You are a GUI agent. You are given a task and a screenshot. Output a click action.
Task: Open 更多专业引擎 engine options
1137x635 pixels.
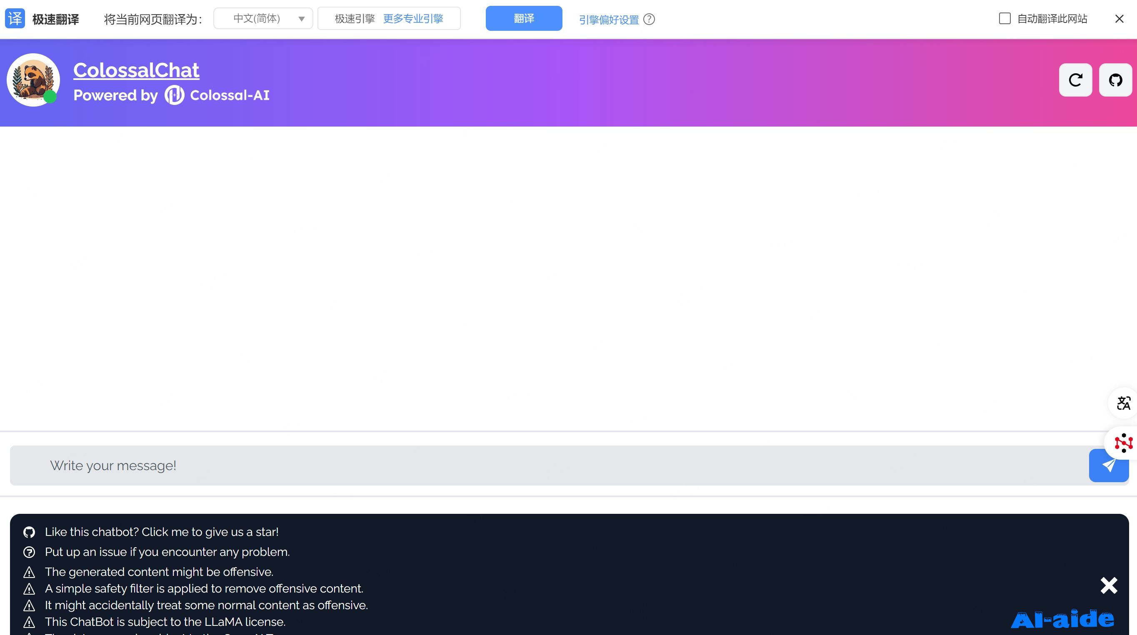pyautogui.click(x=413, y=18)
